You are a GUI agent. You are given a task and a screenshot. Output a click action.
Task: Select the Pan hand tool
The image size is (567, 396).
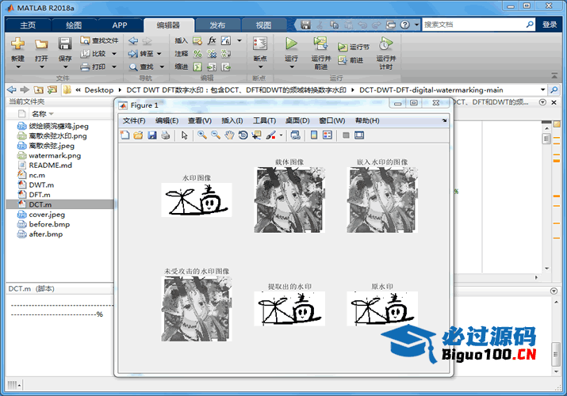click(229, 135)
